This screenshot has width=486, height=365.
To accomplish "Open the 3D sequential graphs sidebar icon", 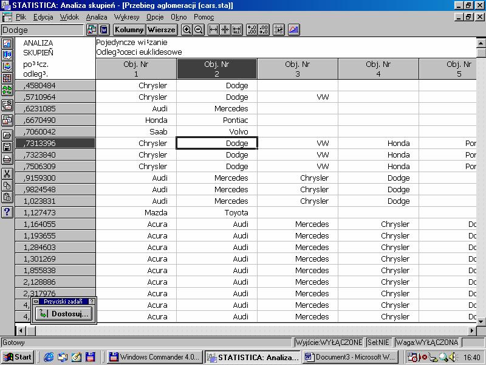I will [7, 55].
